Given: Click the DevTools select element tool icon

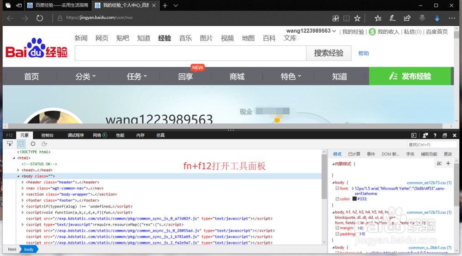Looking at the screenshot, I should (10, 144).
